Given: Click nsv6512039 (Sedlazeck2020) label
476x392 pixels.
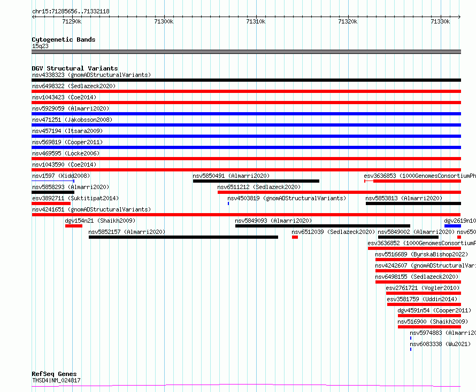Looking at the screenshot, I should pos(333,232).
